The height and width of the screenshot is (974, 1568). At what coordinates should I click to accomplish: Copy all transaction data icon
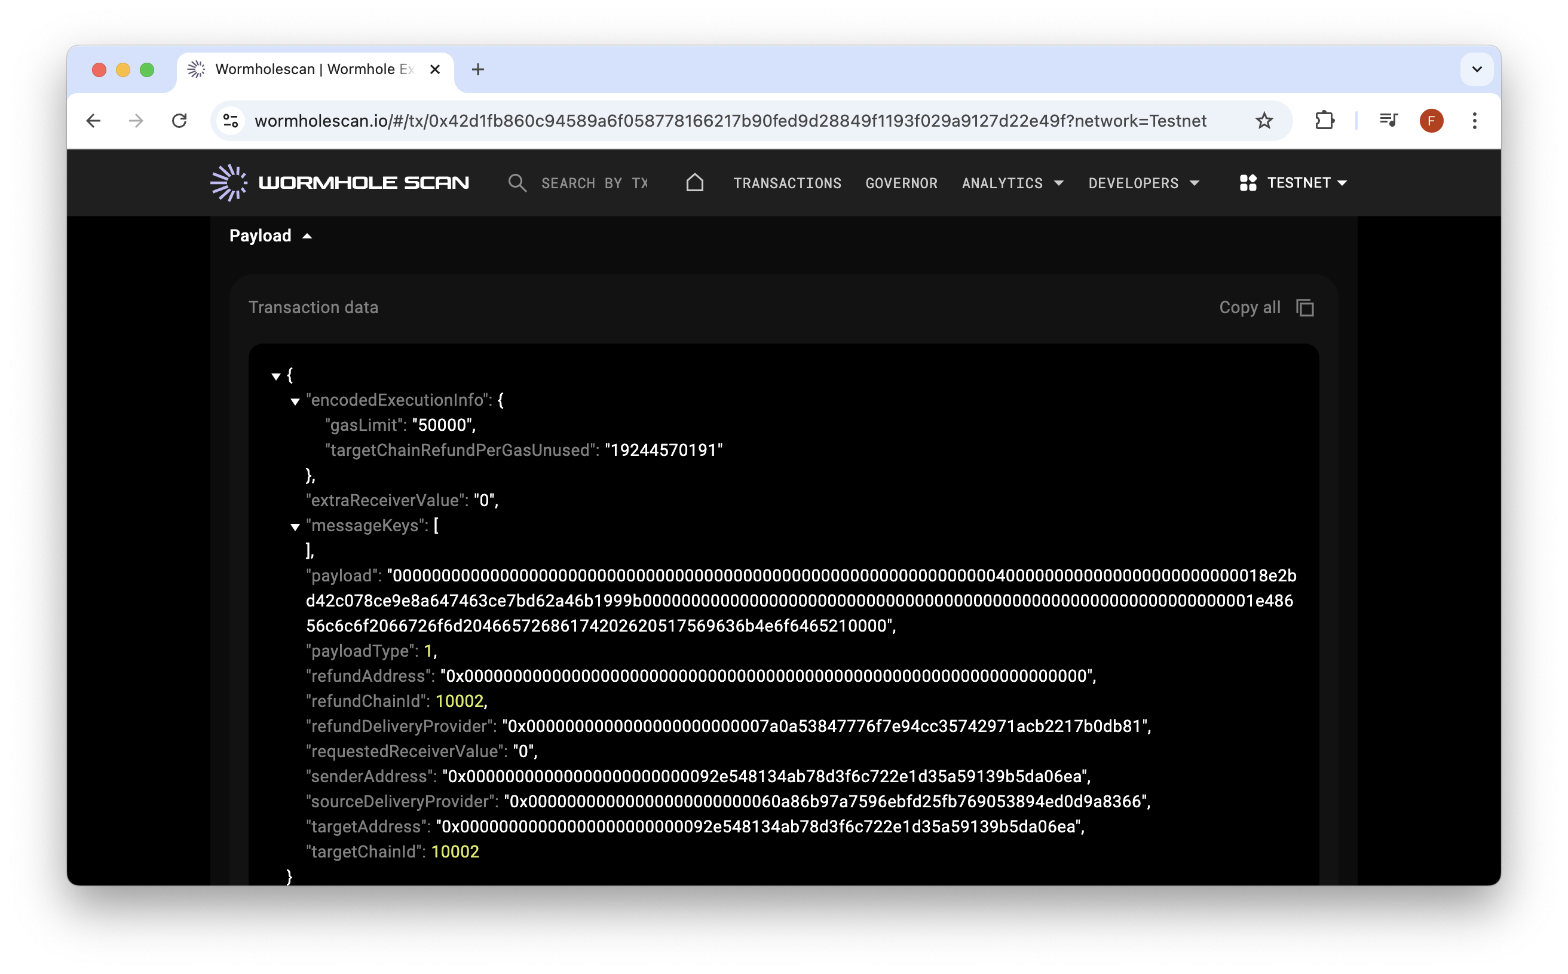click(1304, 308)
